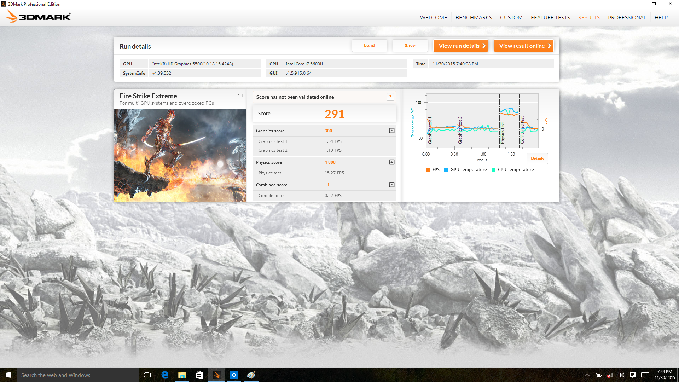
Task: Click the volume speaker tray icon
Action: click(621, 375)
